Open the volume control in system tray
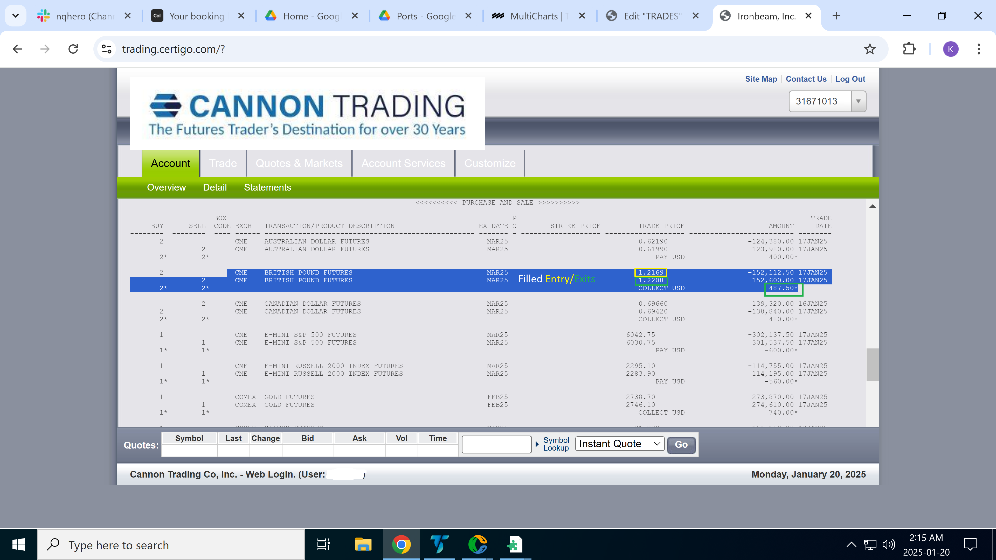Viewport: 996px width, 560px height. pos(888,545)
